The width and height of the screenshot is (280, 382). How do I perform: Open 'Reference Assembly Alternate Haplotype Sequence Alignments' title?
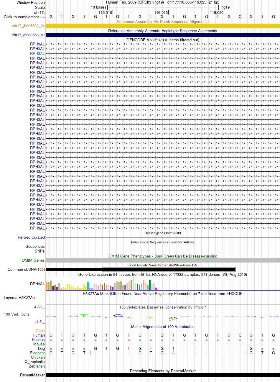[163, 31]
